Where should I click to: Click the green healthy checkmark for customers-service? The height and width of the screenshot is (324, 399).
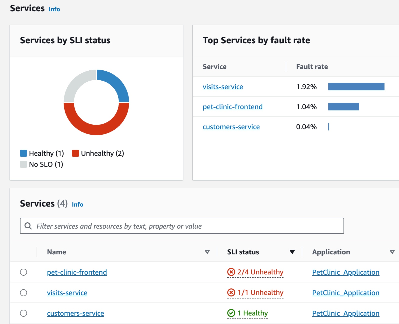[231, 313]
